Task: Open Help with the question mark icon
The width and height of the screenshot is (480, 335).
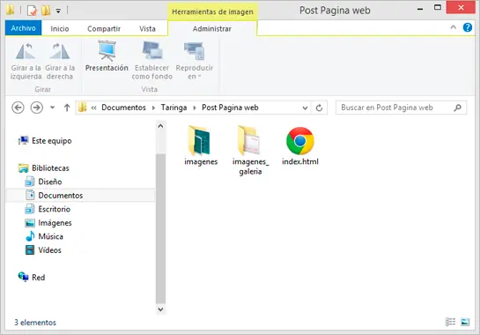Action: pyautogui.click(x=467, y=27)
